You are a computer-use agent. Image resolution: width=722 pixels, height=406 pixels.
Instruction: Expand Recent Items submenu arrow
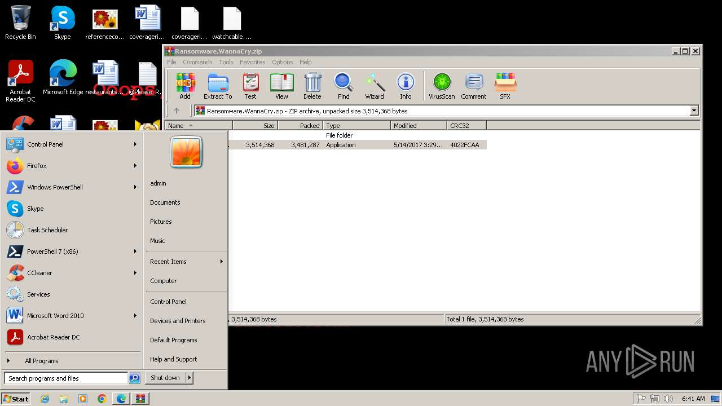pyautogui.click(x=222, y=262)
